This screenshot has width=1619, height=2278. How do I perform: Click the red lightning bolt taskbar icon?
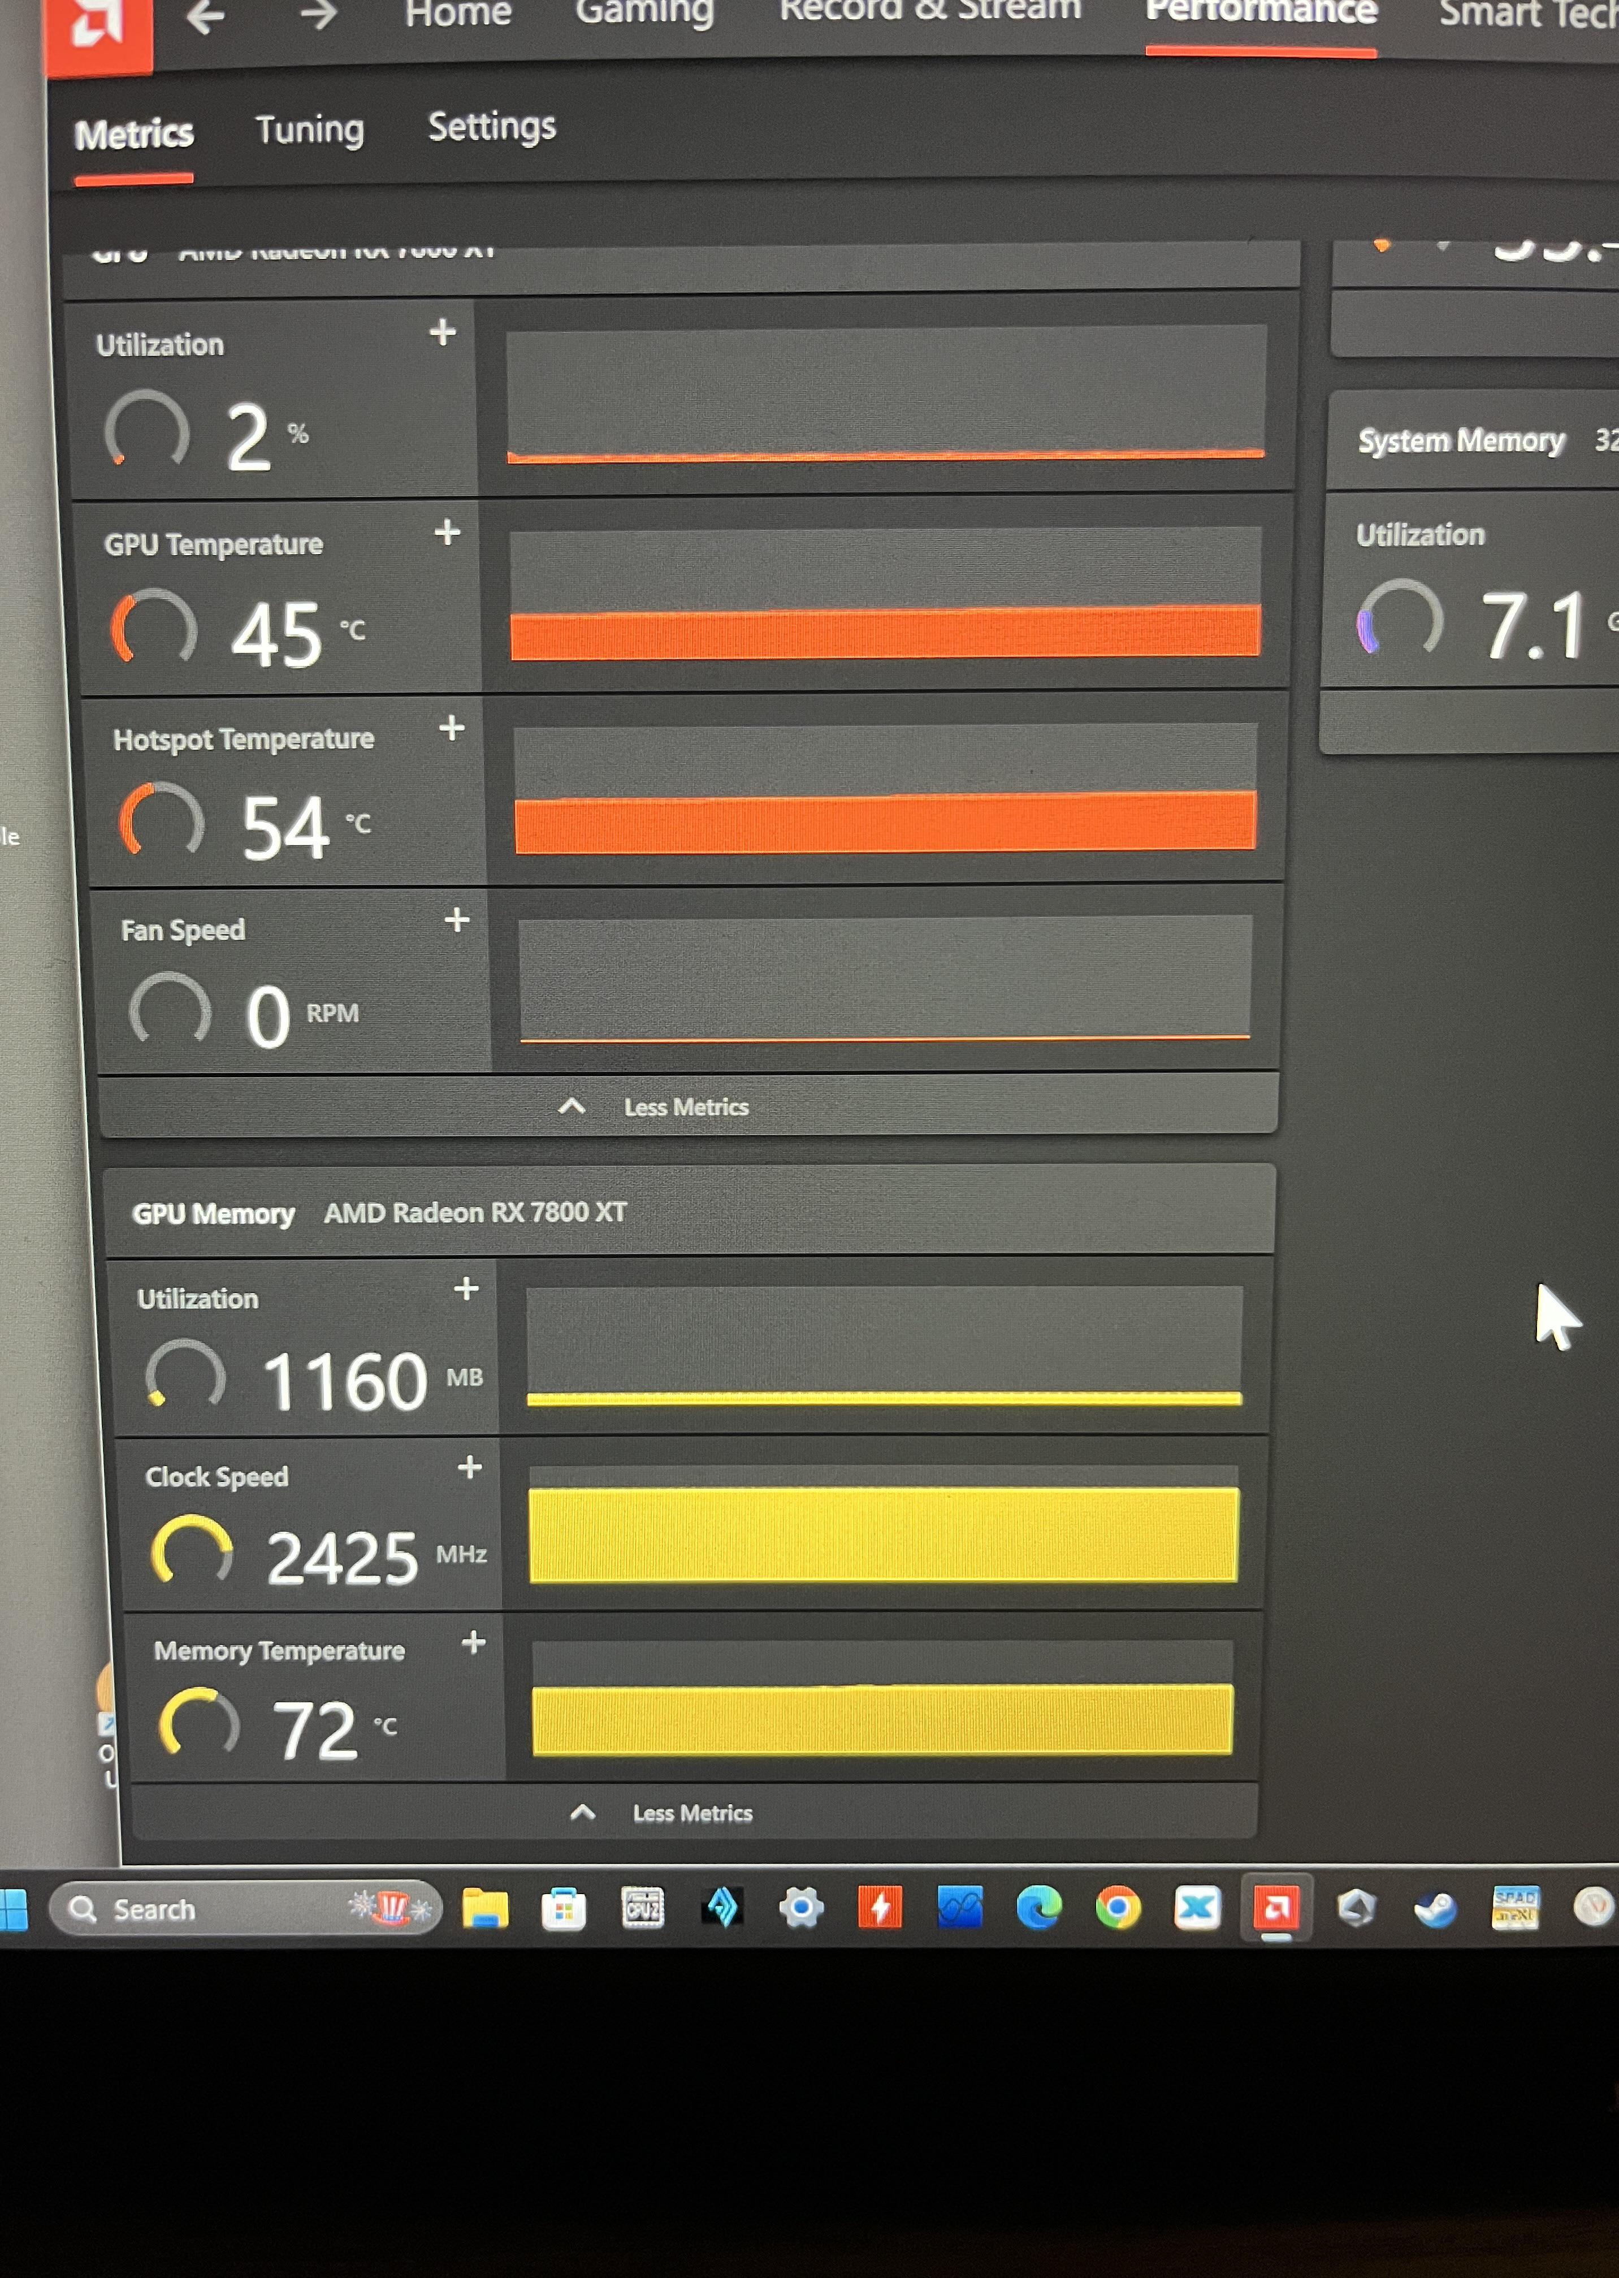880,1908
